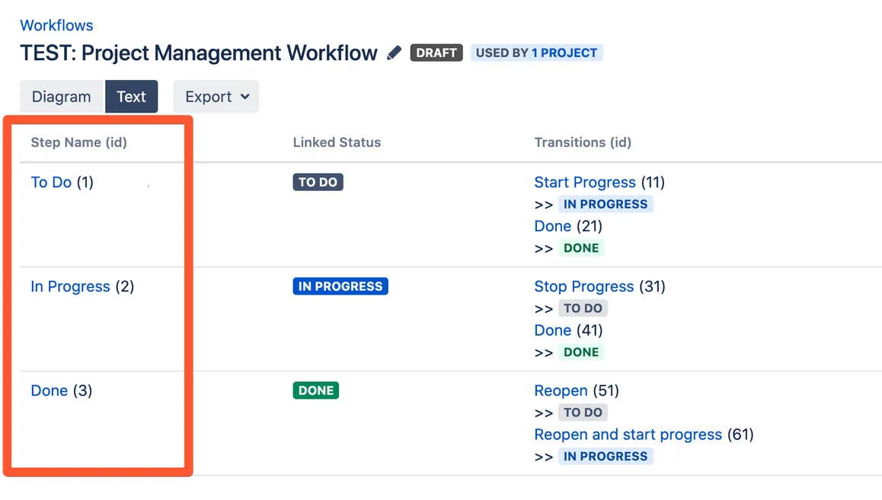This screenshot has height=500, width=882.
Task: Open the Done (41) transition link
Action: 553,330
